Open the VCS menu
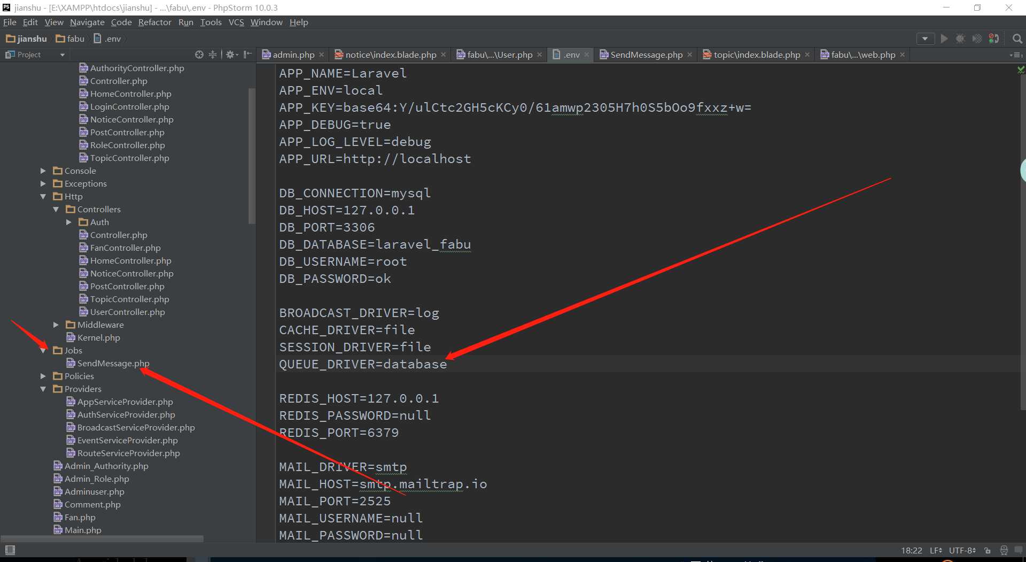 coord(236,22)
